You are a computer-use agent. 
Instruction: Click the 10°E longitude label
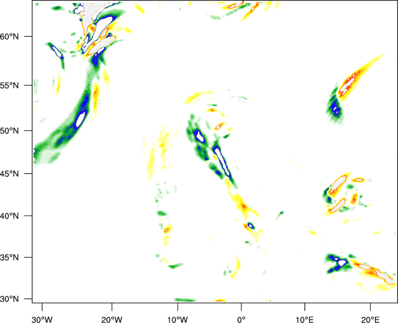click(x=304, y=320)
